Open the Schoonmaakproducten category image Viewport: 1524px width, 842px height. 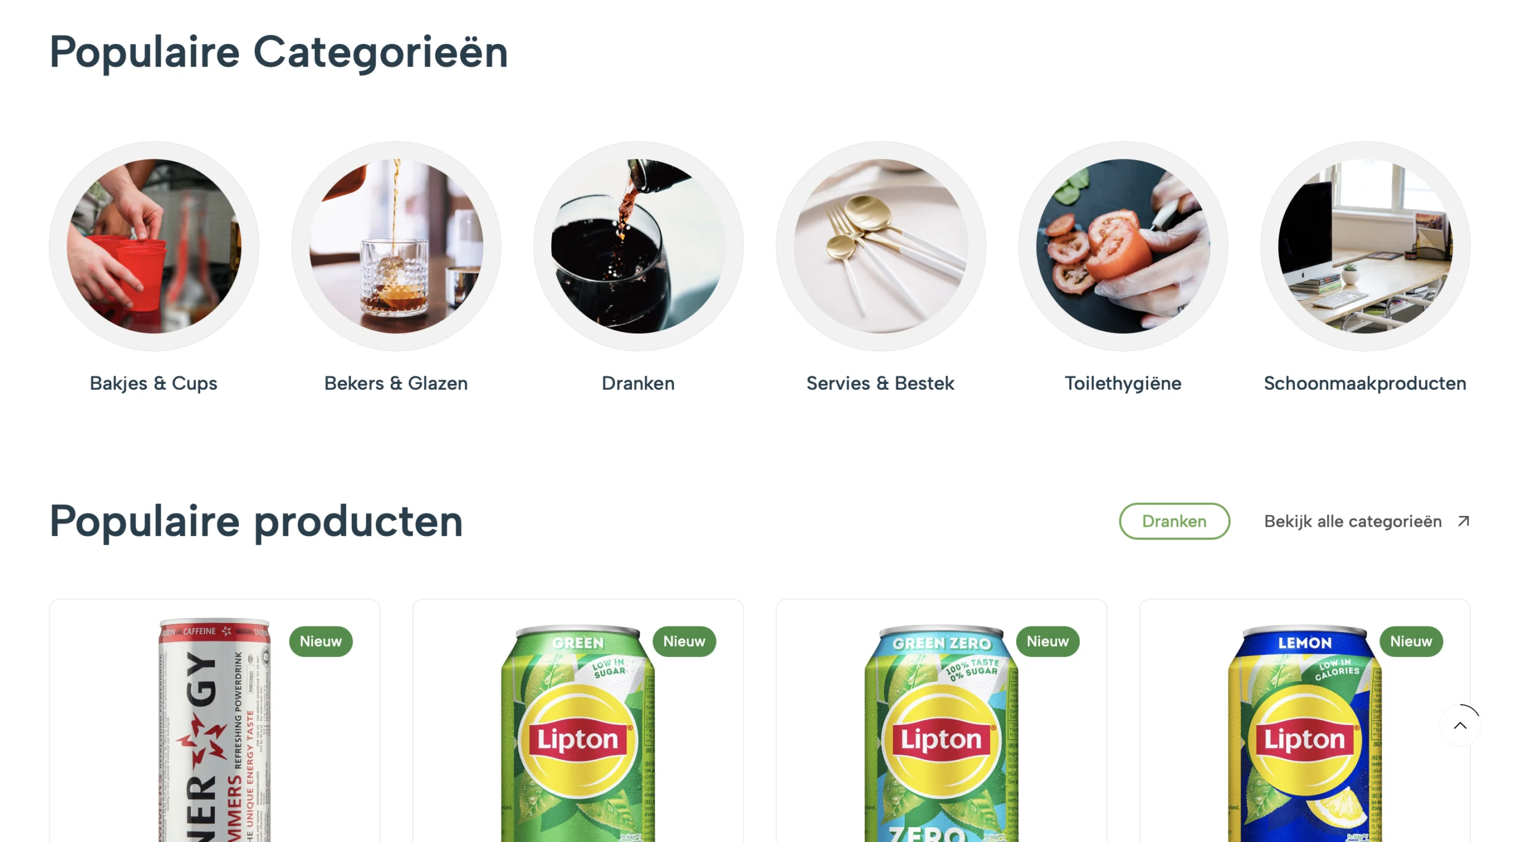1365,246
